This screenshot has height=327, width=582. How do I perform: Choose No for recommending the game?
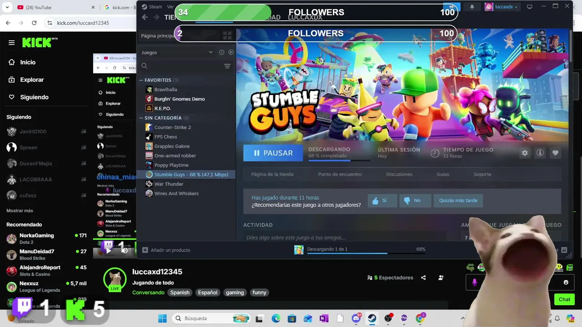click(x=415, y=201)
